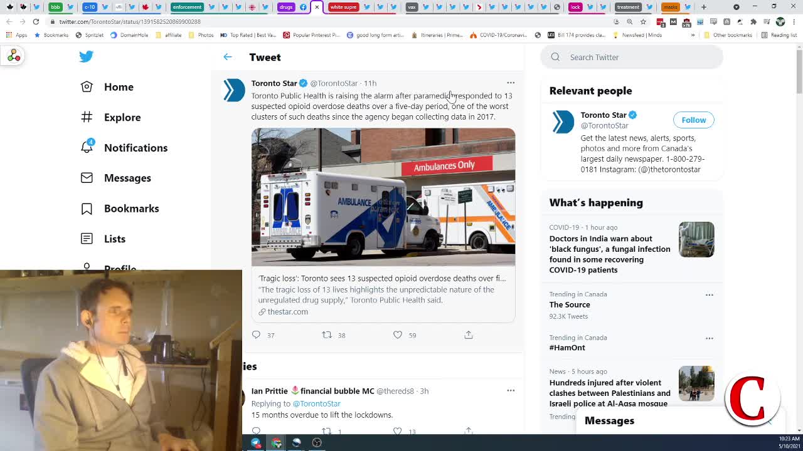Switch to the 'bbb' tab group
The height and width of the screenshot is (451, 803).
point(55,7)
